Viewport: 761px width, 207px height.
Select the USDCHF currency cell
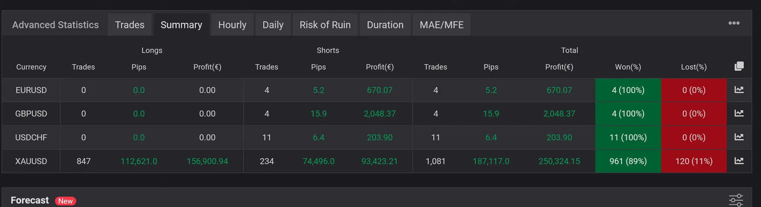[31, 137]
